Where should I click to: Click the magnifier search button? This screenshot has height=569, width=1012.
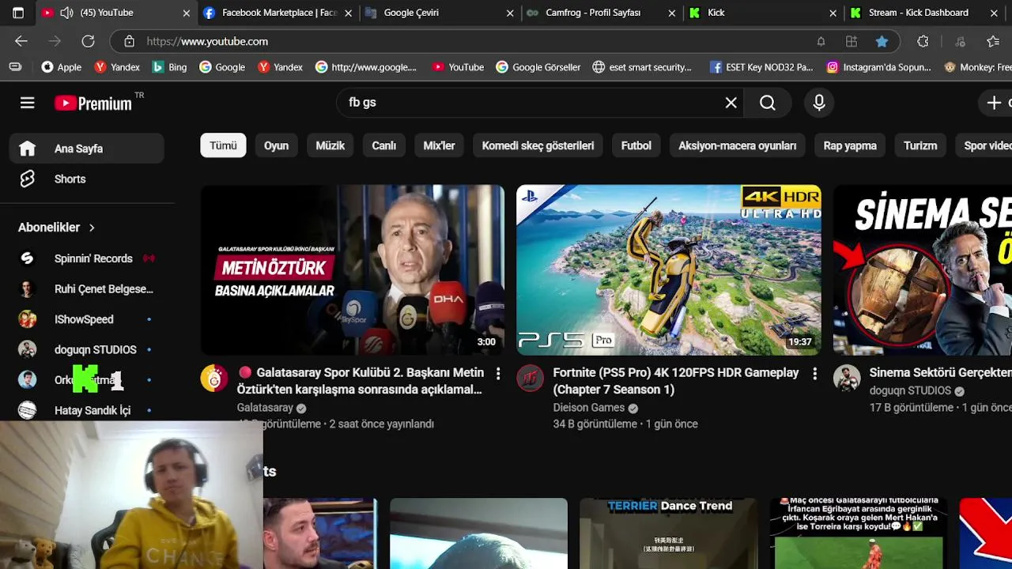[x=768, y=103]
